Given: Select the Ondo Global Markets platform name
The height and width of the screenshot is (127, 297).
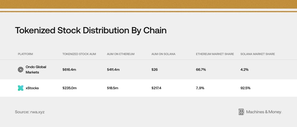Looking at the screenshot, I should tap(36, 70).
